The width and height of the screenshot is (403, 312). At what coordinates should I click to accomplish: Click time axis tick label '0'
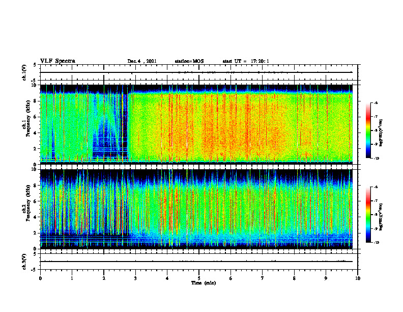40,278
